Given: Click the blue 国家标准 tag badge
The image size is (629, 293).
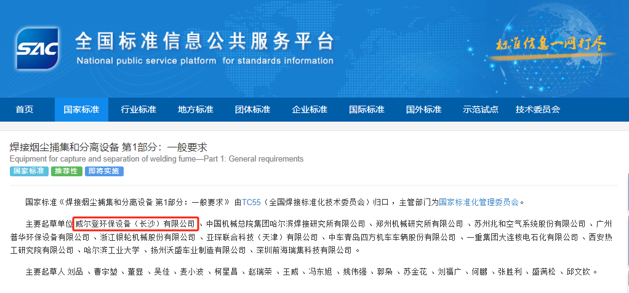Looking at the screenshot, I should (x=29, y=171).
